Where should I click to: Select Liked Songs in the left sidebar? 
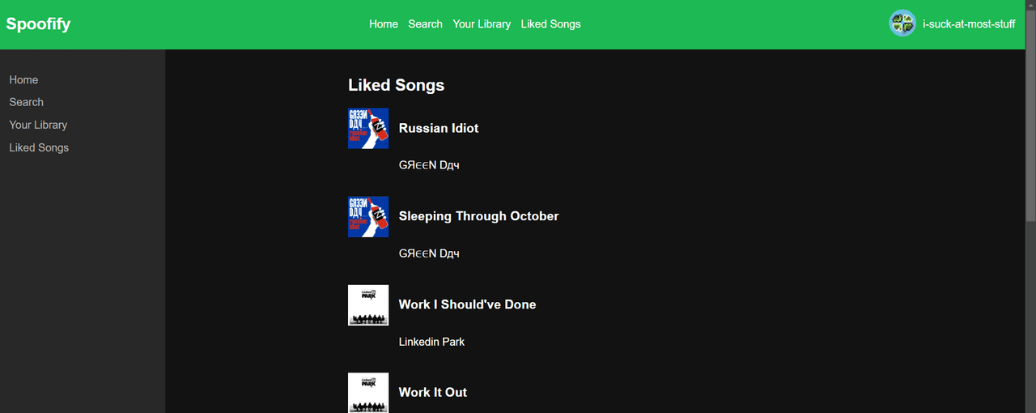point(39,147)
